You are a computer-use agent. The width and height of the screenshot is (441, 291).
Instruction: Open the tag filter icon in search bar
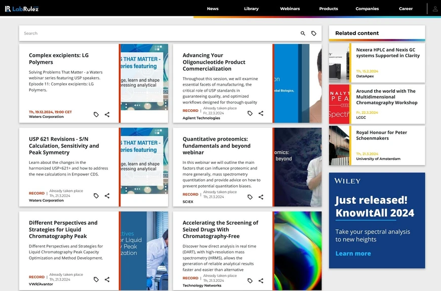(314, 33)
